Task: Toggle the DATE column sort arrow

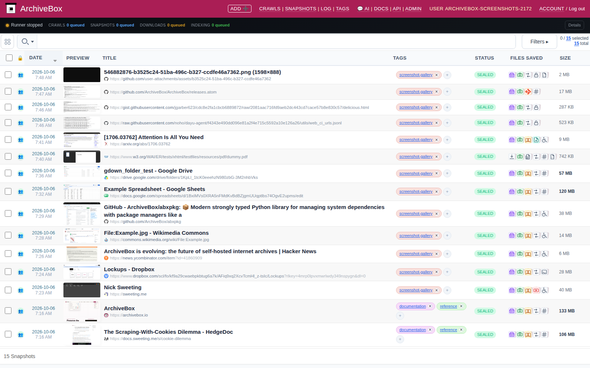Action: (x=55, y=61)
